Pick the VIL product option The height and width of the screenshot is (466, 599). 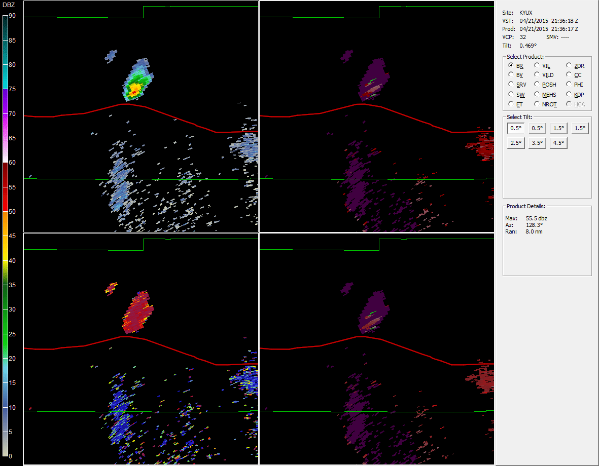click(537, 65)
